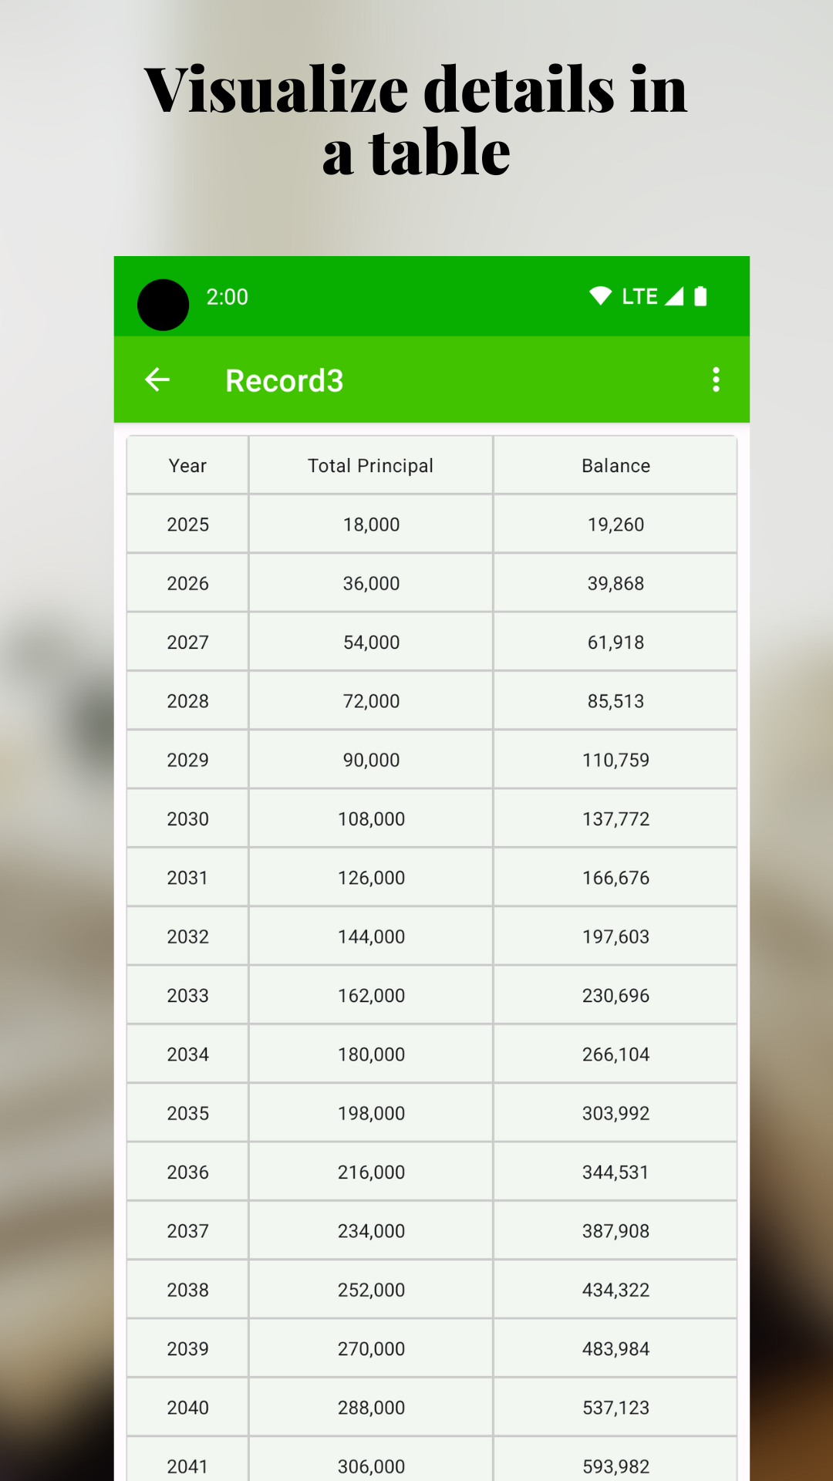Select the Balance column header

[x=615, y=465]
